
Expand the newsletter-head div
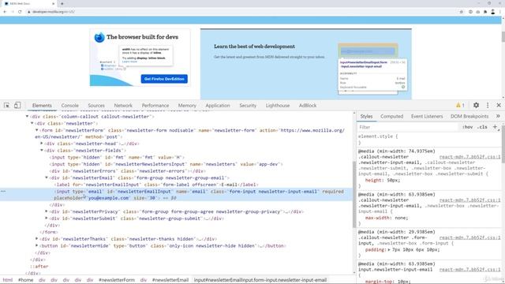click(42, 144)
